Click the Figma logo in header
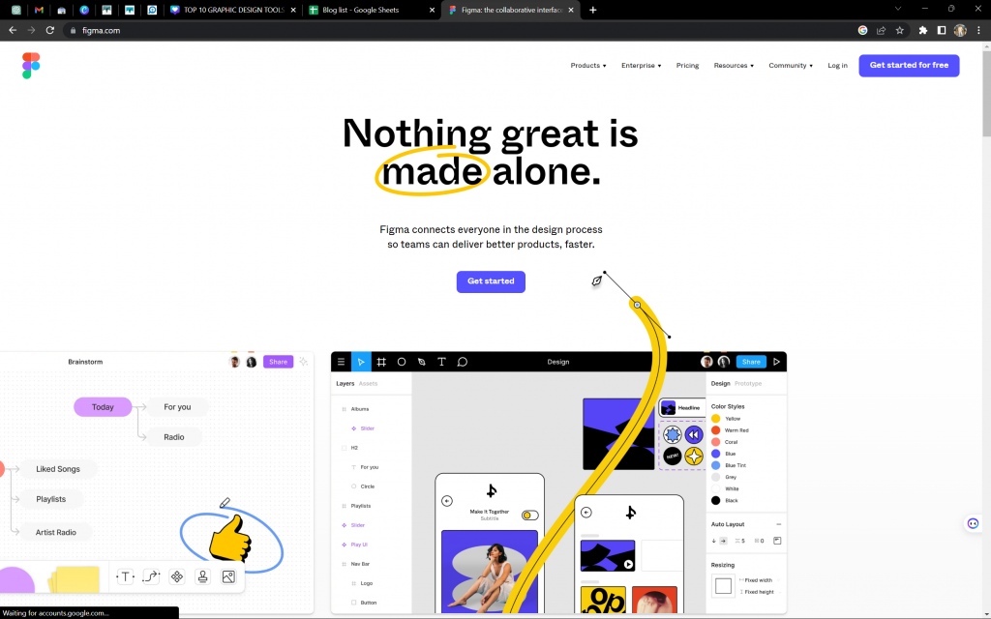The height and width of the screenshot is (619, 991). [31, 66]
